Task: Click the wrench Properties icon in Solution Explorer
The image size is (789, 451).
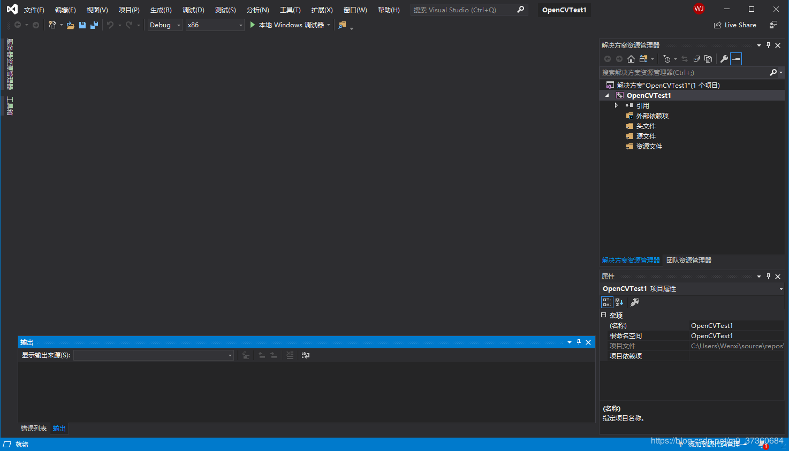Action: click(724, 59)
